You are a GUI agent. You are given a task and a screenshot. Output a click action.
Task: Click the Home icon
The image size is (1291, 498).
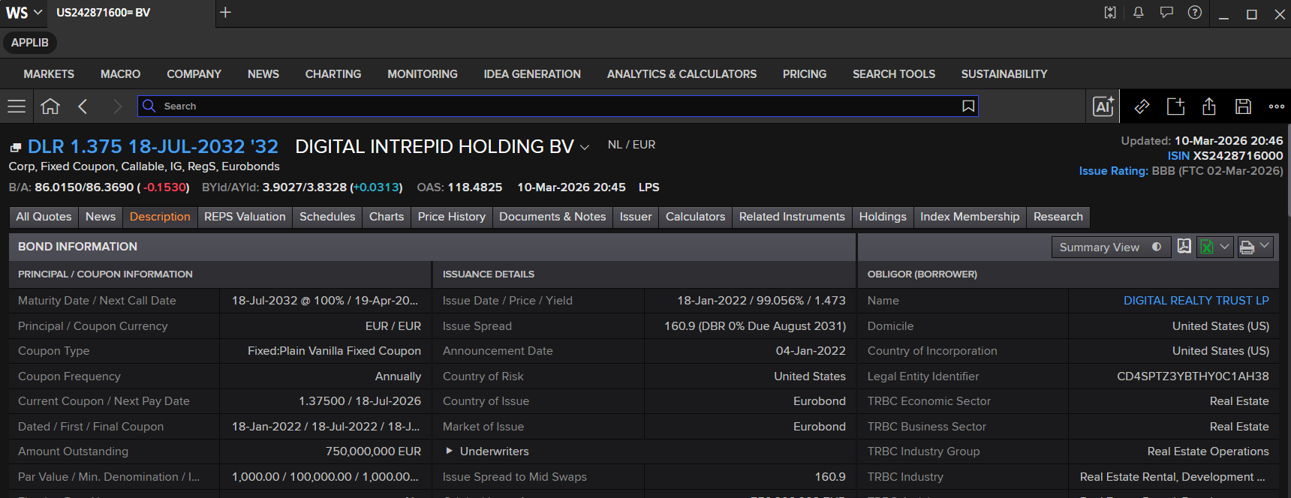50,106
